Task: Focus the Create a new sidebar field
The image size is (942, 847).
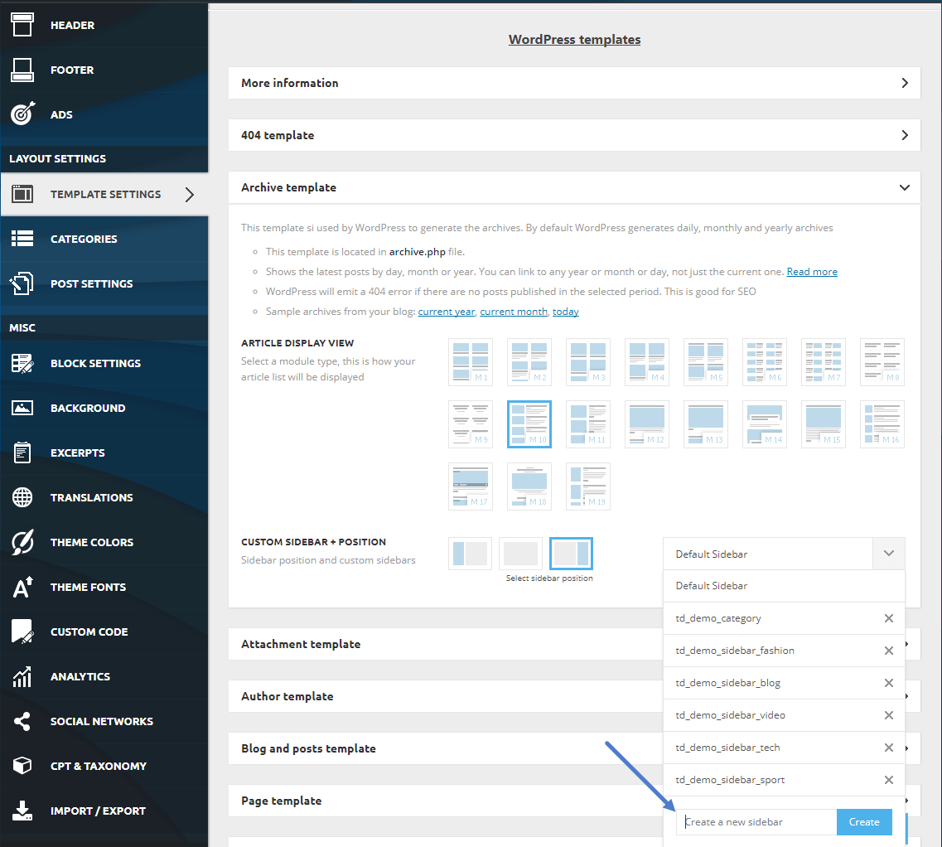Action: click(756, 822)
